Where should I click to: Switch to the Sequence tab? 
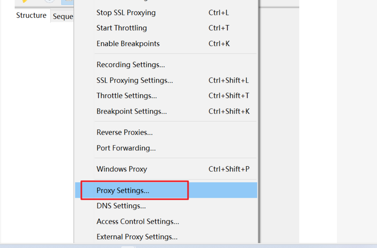point(62,17)
